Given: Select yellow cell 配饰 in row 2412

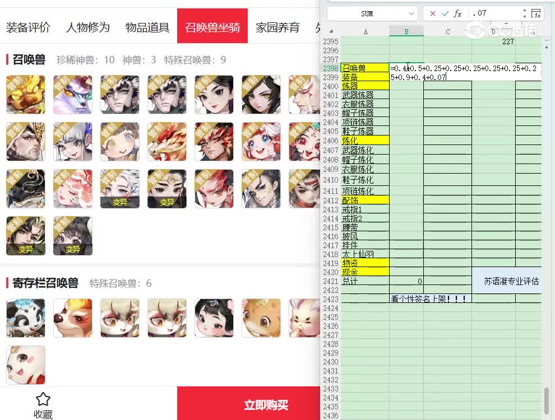Looking at the screenshot, I should [365, 200].
